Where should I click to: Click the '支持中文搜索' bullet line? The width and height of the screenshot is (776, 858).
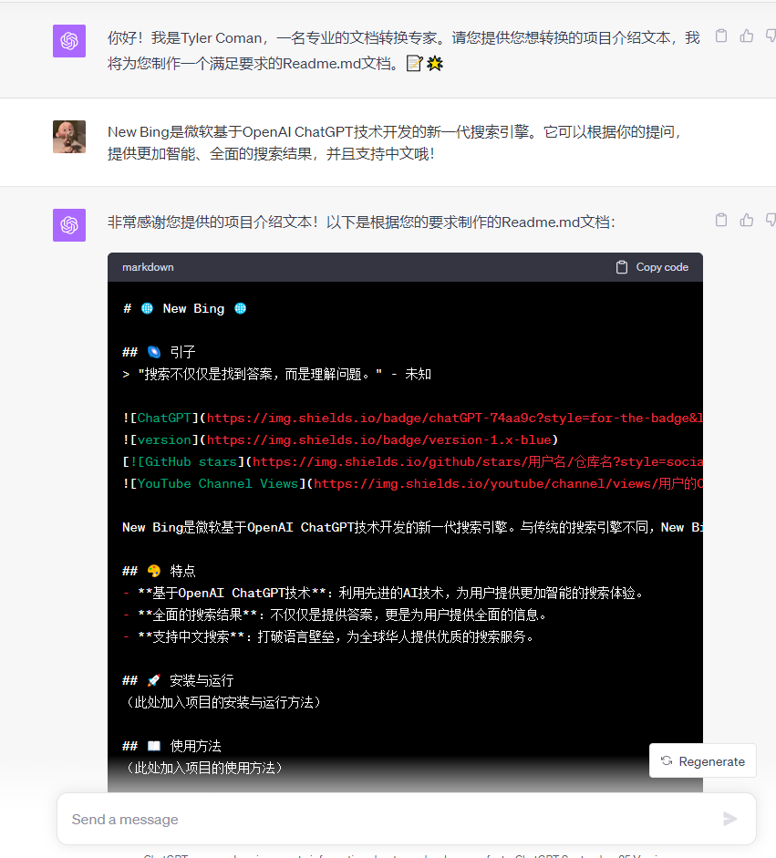[328, 637]
